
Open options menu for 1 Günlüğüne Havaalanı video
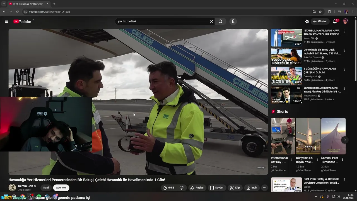coord(344,69)
